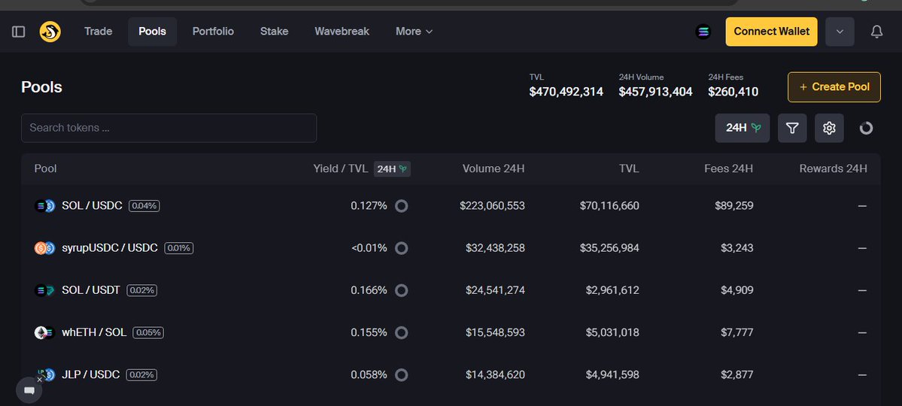
Task: Click the Connect Wallet button
Action: point(771,32)
